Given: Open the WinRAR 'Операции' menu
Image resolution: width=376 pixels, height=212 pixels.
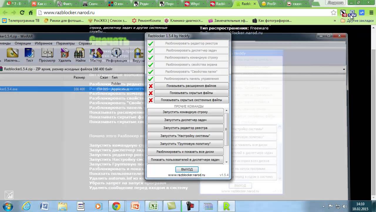Looking at the screenshot, I should click(x=23, y=43).
